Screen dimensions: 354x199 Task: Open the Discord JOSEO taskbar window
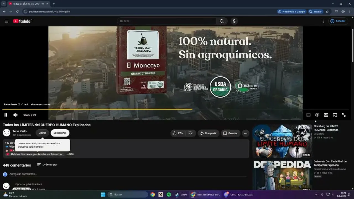(238, 195)
